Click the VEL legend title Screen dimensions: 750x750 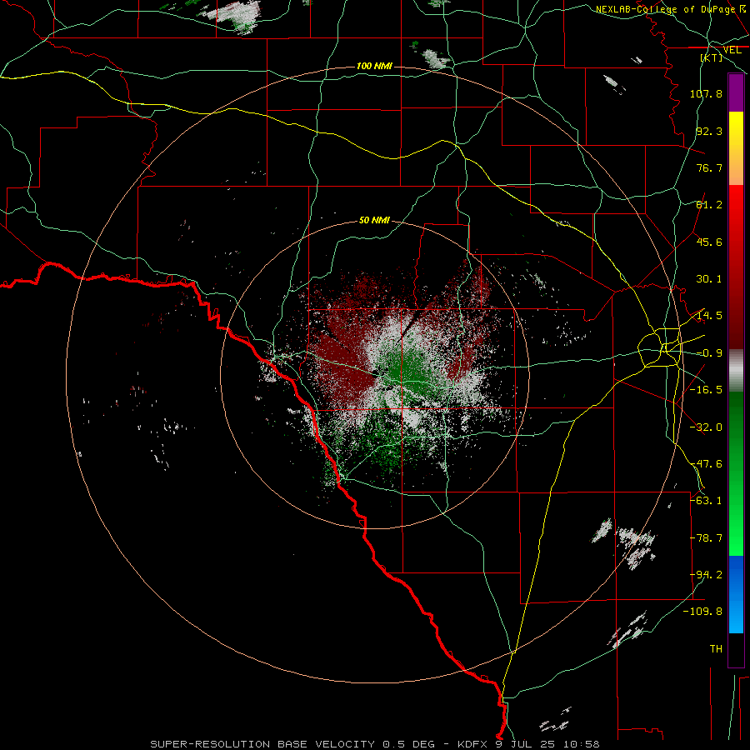[x=732, y=50]
